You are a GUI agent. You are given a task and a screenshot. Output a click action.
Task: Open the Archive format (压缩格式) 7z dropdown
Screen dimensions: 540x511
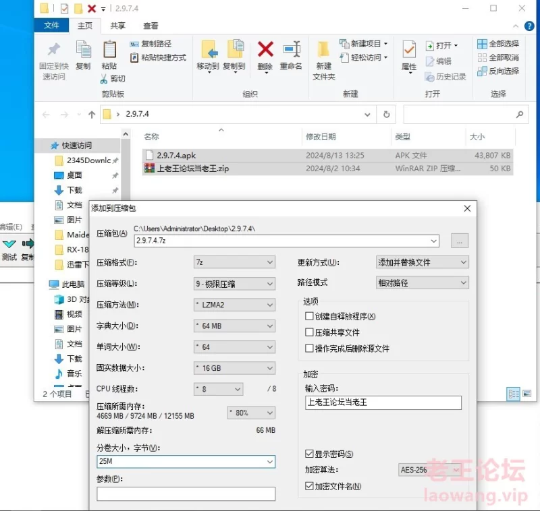(234, 262)
